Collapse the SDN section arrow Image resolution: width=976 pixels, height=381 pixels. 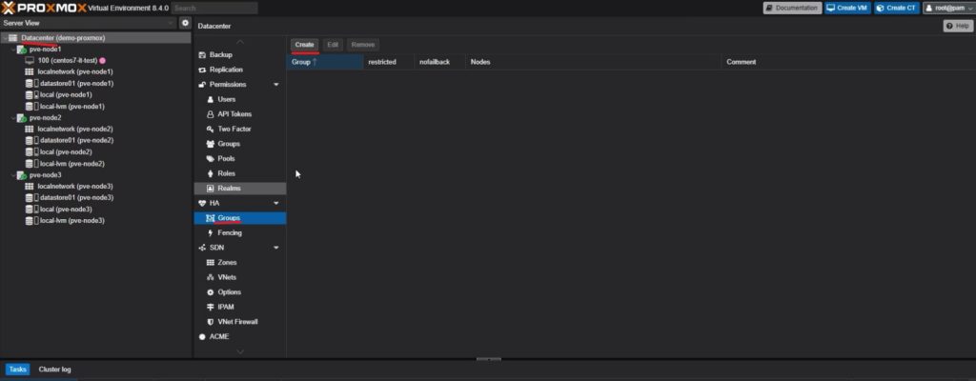pyautogui.click(x=276, y=248)
